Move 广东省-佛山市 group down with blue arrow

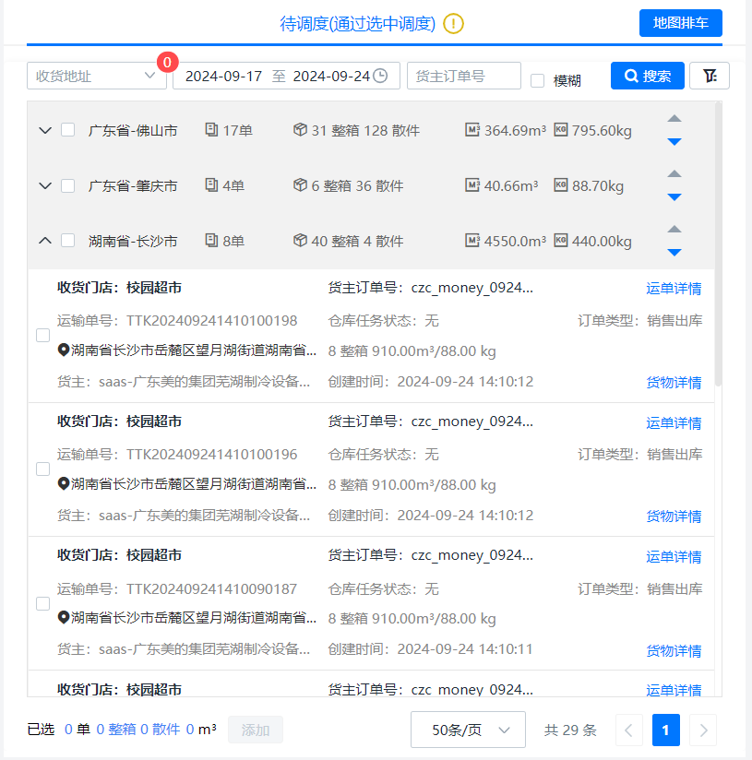pos(674,142)
